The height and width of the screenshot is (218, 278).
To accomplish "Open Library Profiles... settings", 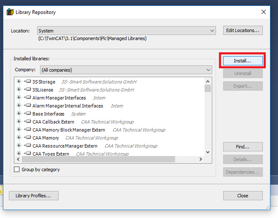I will pyautogui.click(x=33, y=196).
